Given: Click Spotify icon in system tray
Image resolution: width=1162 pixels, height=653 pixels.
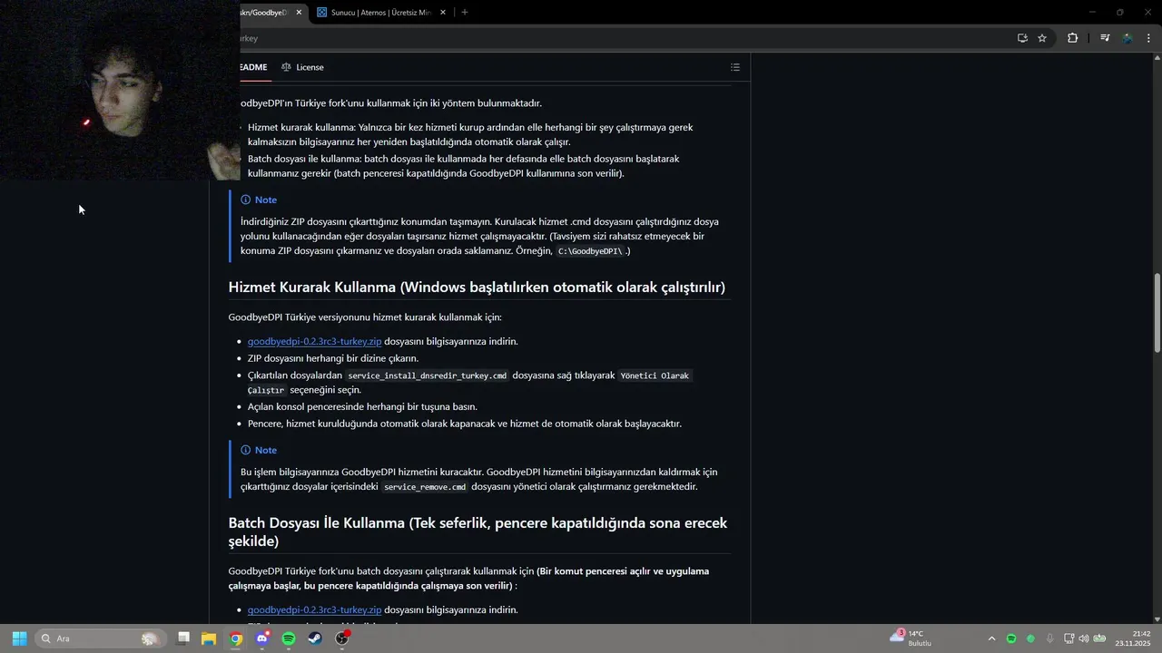Looking at the screenshot, I should pos(1011,638).
